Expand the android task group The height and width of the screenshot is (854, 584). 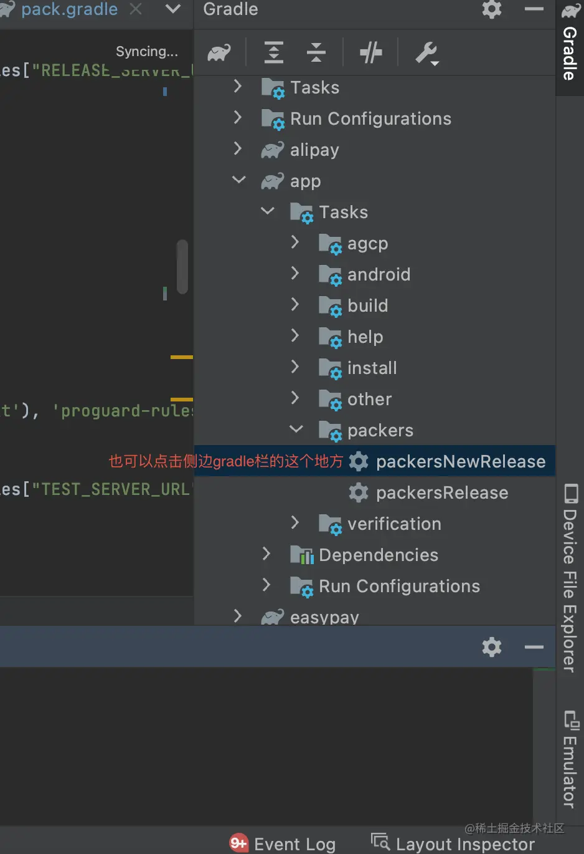pyautogui.click(x=294, y=273)
